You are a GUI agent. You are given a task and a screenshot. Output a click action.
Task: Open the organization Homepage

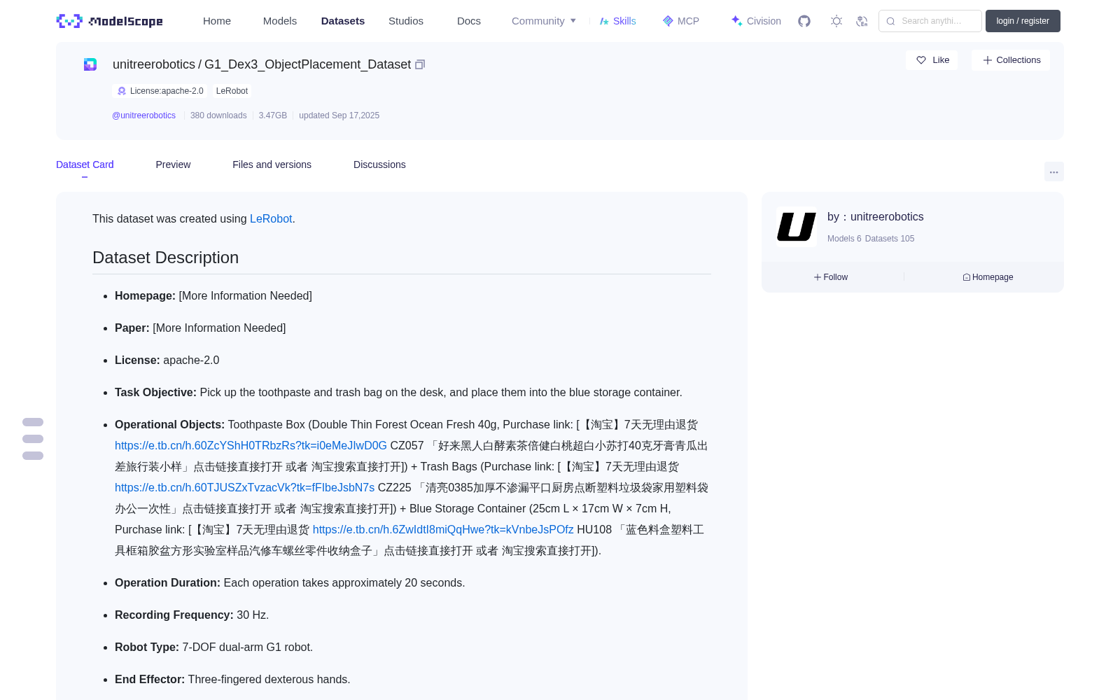[988, 277]
